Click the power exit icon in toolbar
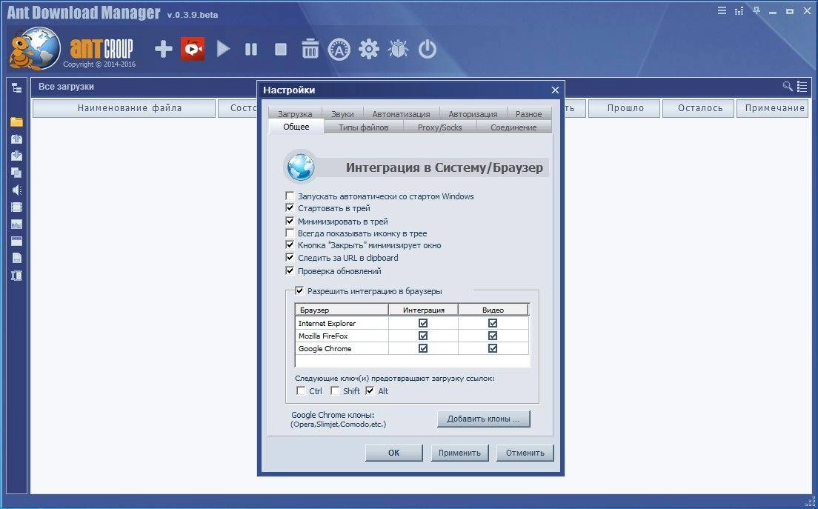The height and width of the screenshot is (509, 818). coord(428,49)
